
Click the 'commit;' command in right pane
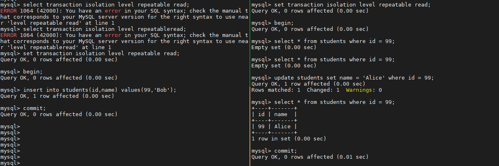point(286,151)
